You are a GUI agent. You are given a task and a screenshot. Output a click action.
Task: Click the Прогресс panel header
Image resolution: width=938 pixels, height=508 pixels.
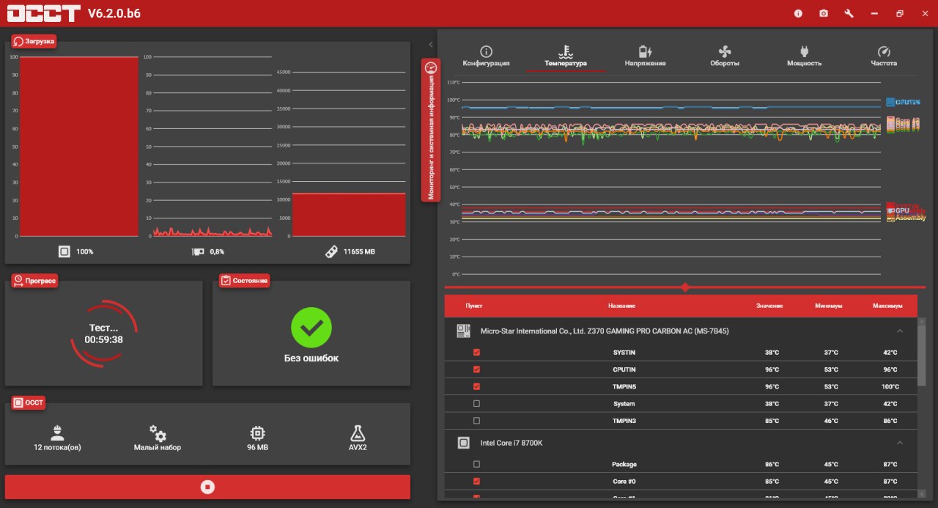pyautogui.click(x=35, y=281)
